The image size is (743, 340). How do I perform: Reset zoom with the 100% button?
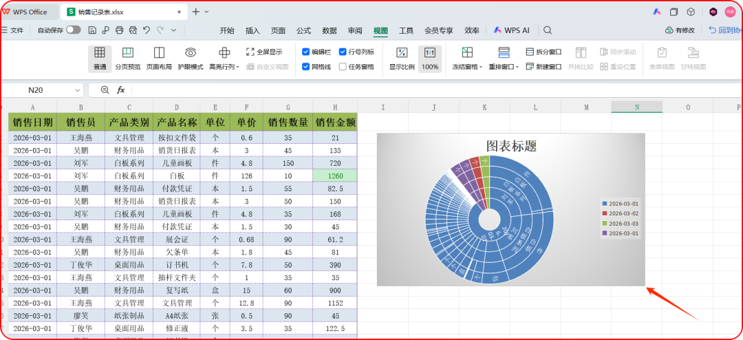coord(430,59)
